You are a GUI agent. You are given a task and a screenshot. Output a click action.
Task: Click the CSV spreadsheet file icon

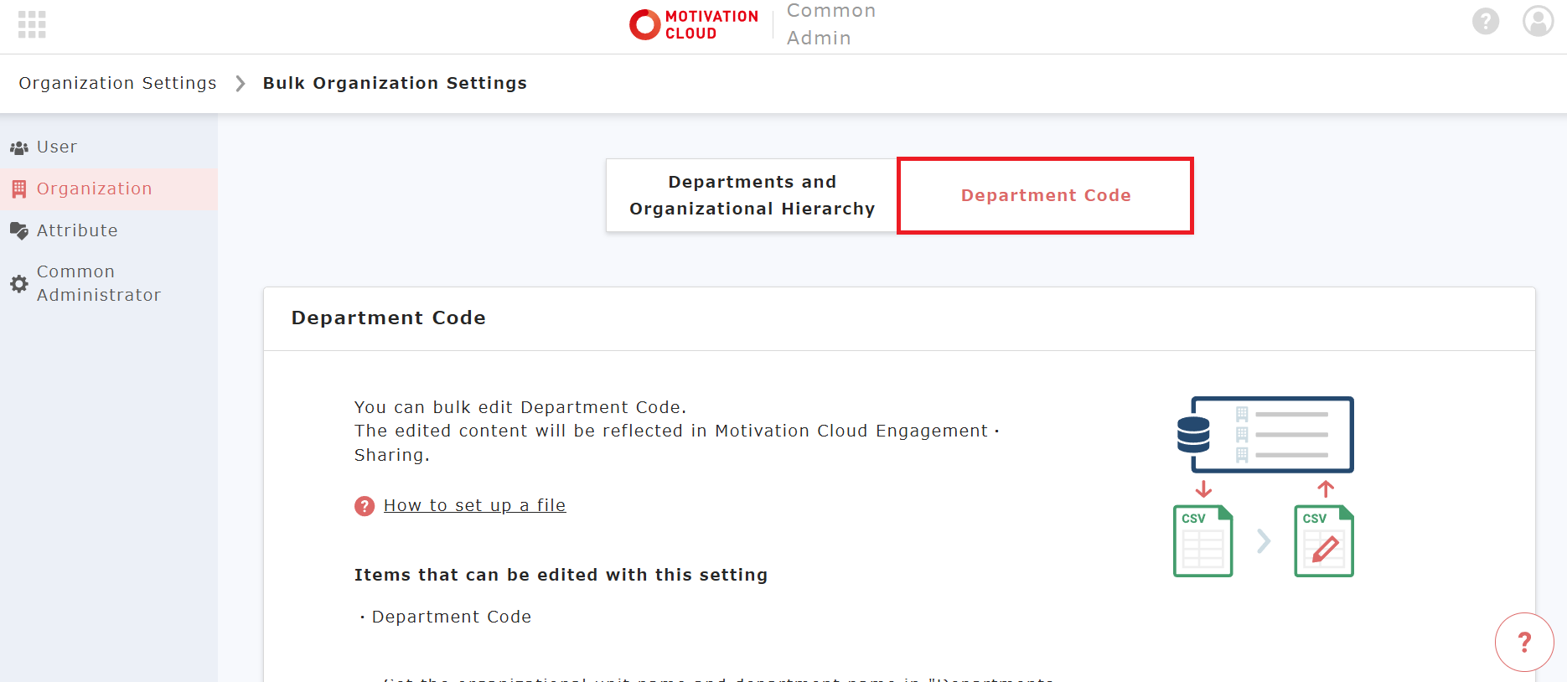pyautogui.click(x=1202, y=541)
